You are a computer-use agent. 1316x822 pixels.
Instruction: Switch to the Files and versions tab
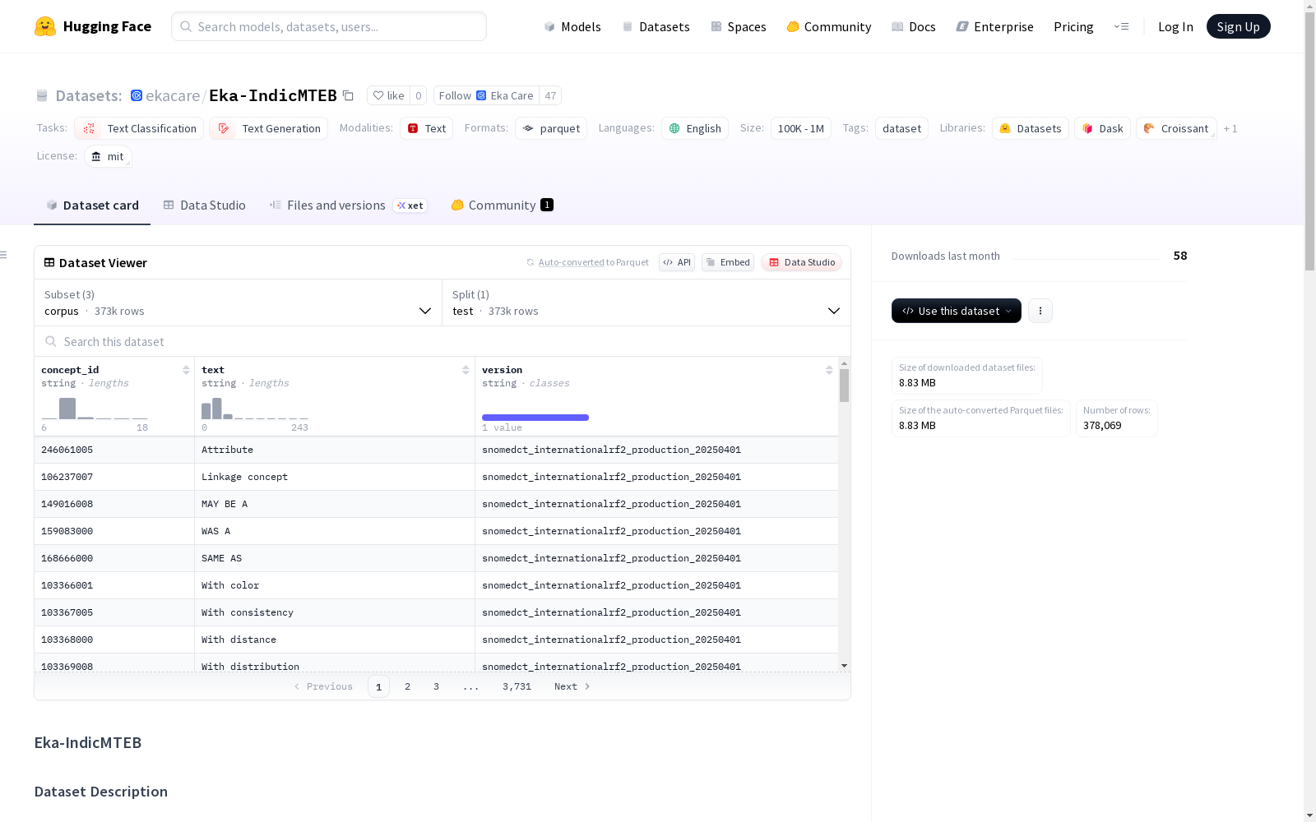(x=348, y=205)
